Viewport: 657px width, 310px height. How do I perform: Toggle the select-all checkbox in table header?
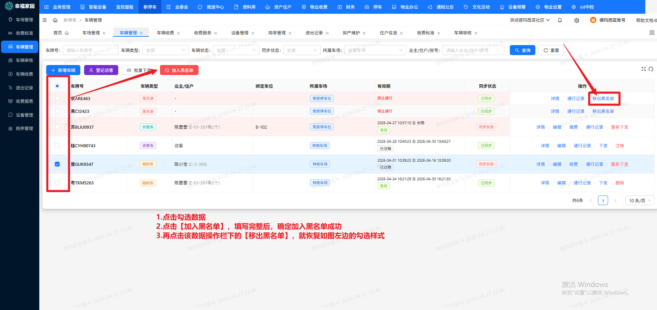57,86
